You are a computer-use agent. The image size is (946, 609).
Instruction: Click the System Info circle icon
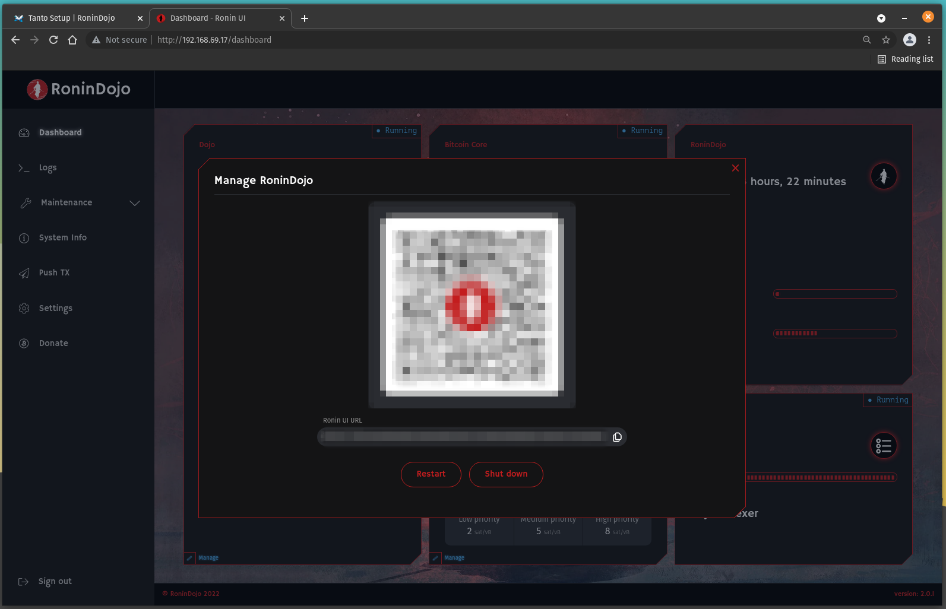coord(24,238)
